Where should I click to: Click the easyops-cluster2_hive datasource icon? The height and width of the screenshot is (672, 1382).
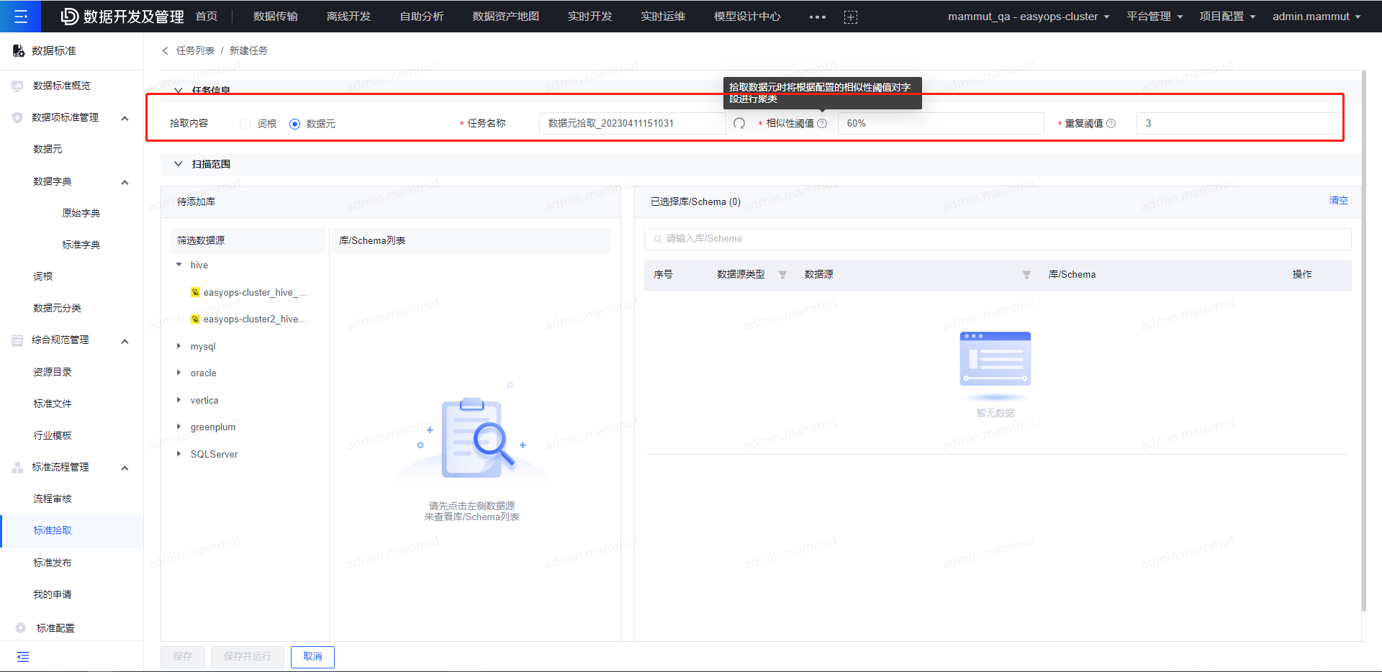pyautogui.click(x=195, y=319)
